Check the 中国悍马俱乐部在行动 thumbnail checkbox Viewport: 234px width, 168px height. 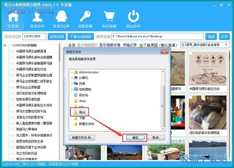coord(191,53)
